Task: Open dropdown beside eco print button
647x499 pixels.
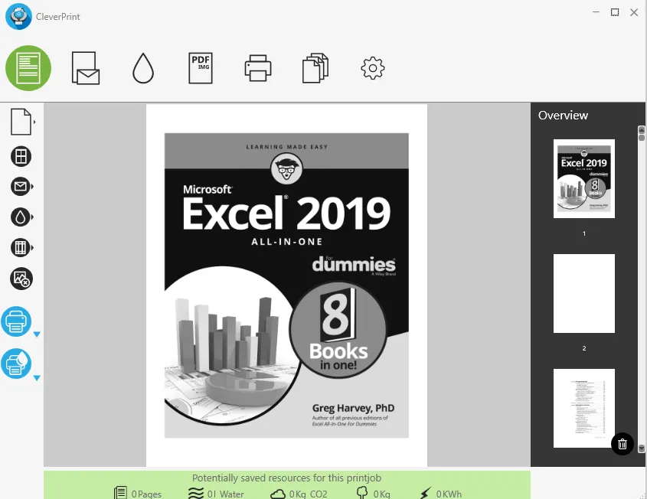Action: click(x=36, y=378)
